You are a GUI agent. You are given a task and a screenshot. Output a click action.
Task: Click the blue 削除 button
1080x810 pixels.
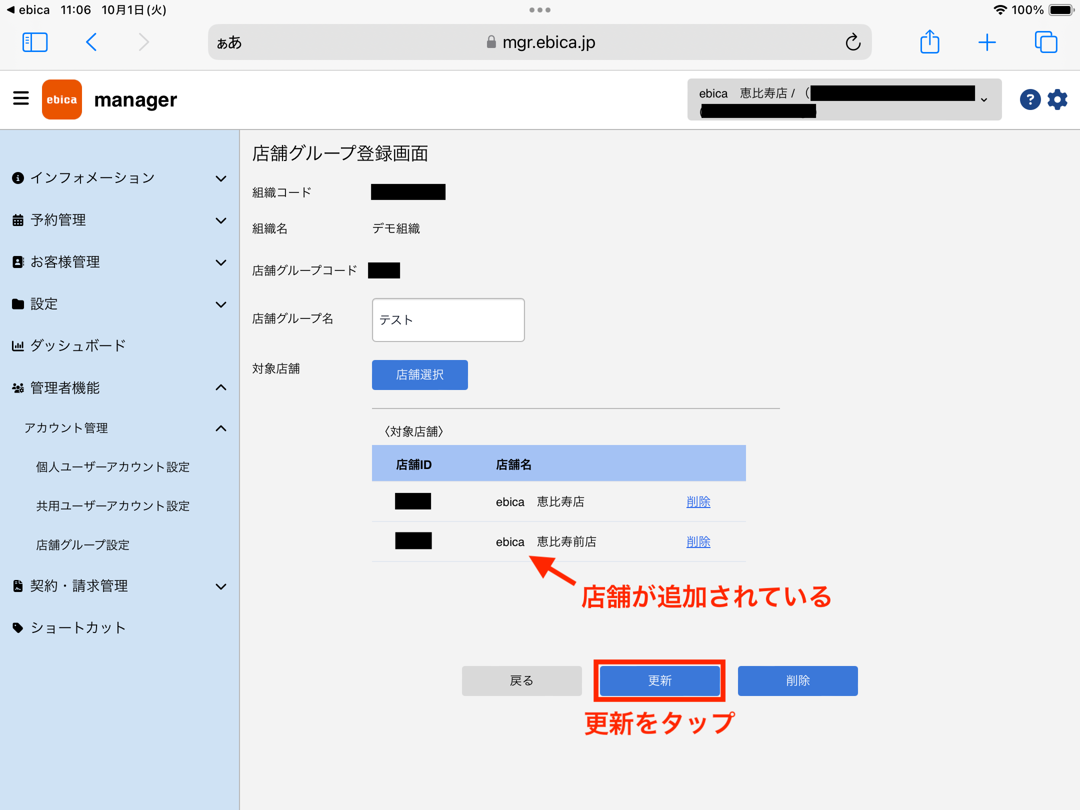coord(798,681)
